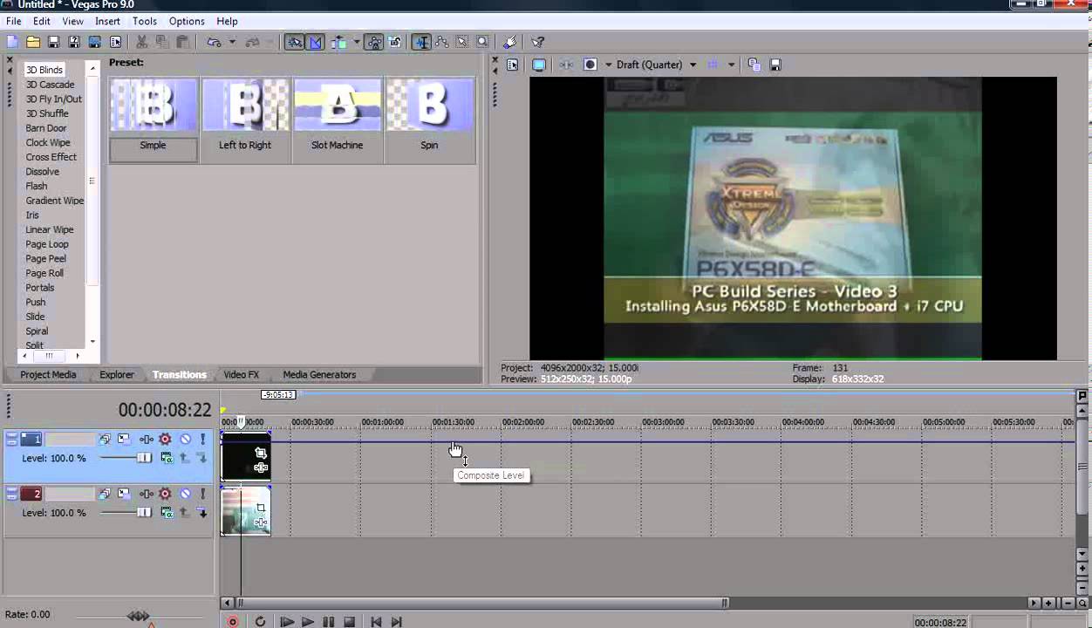
Task: Select the Spin preset thumbnail
Action: click(x=429, y=105)
